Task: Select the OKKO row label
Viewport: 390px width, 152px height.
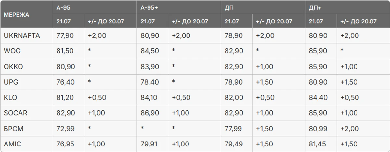Action: tap(13, 67)
